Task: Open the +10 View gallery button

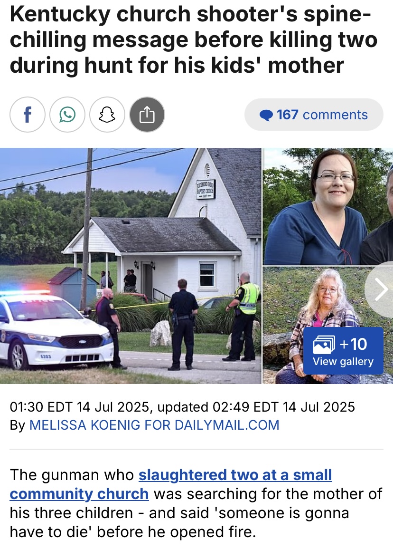Action: [x=343, y=351]
